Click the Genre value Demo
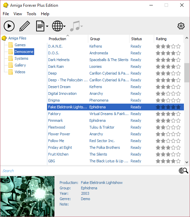 tap(86, 199)
